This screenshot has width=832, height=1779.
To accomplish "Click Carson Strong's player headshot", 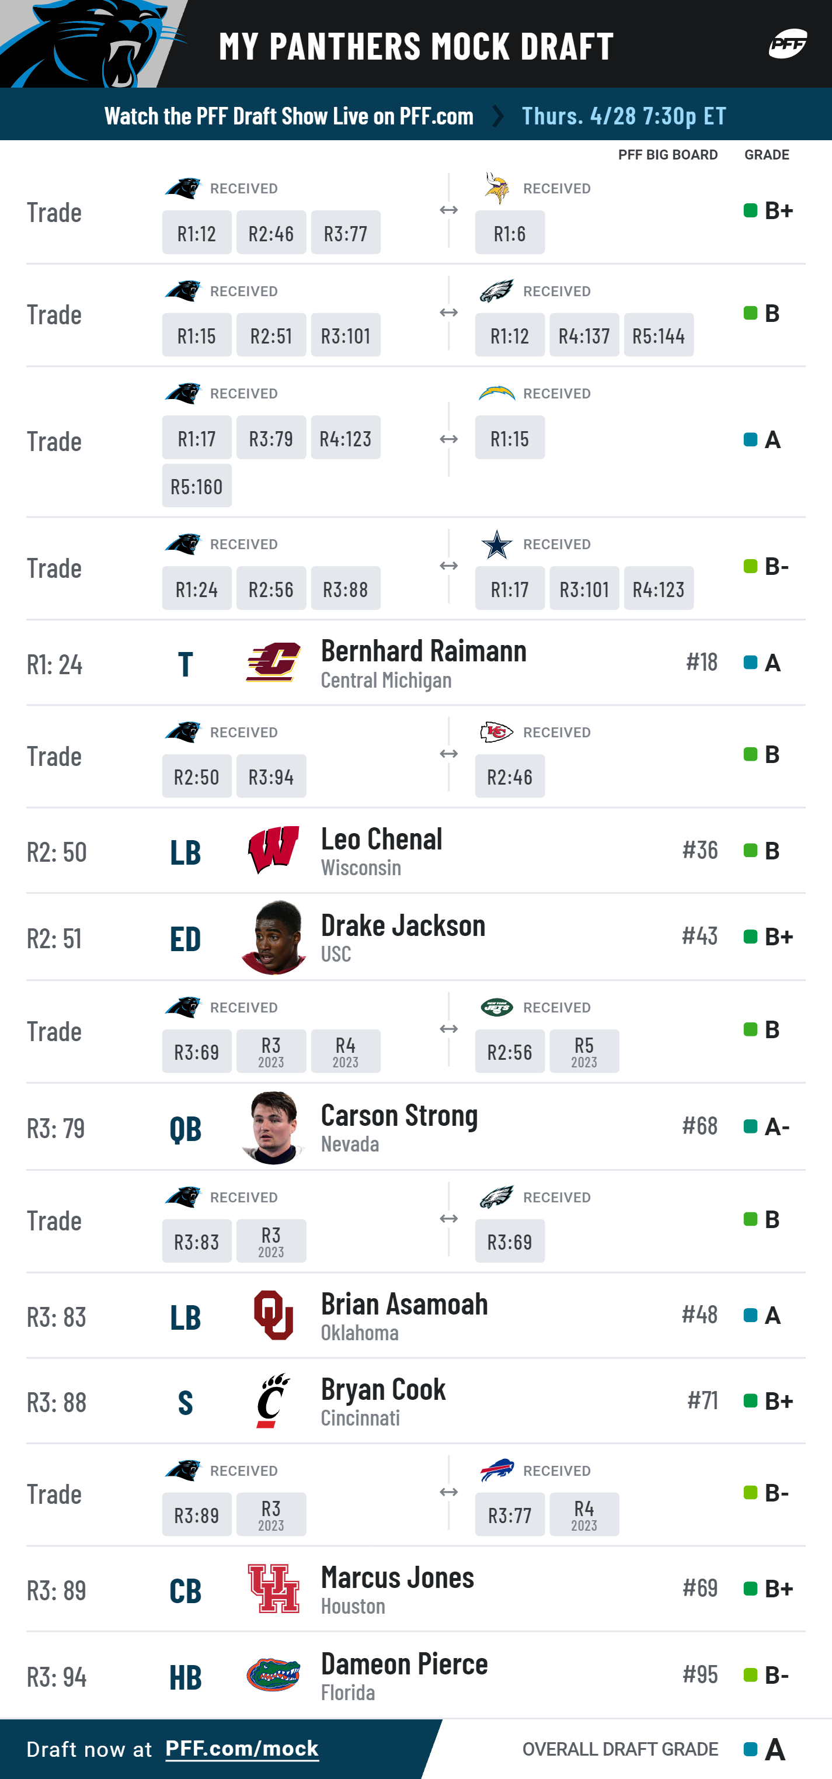I will 273,1127.
